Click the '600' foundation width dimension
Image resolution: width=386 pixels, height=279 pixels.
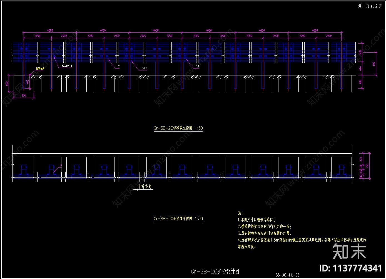[24, 95]
